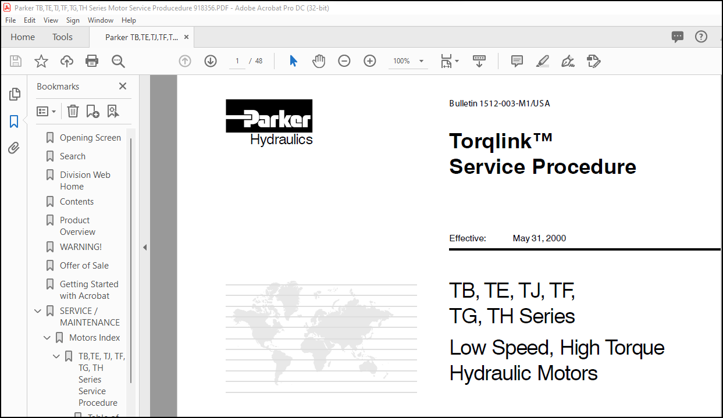
Task: Go to next page arrow
Action: click(211, 61)
